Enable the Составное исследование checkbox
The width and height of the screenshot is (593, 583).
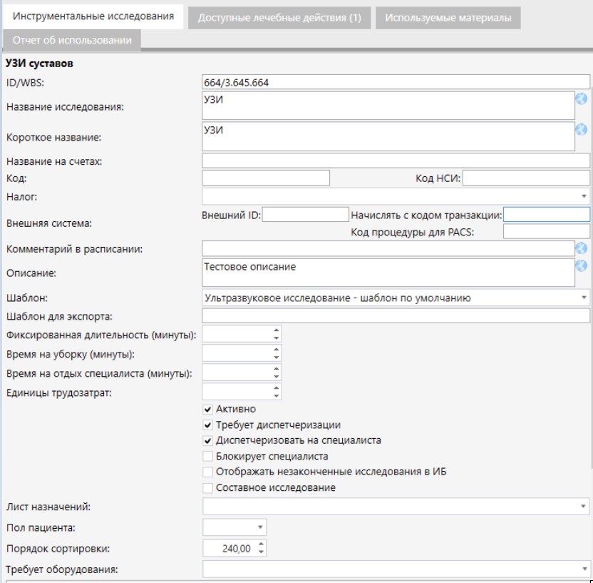(208, 488)
